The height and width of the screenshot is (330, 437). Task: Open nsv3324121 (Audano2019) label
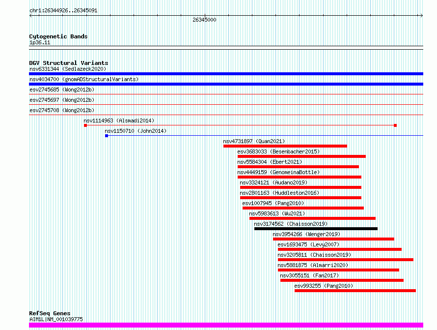tap(273, 182)
